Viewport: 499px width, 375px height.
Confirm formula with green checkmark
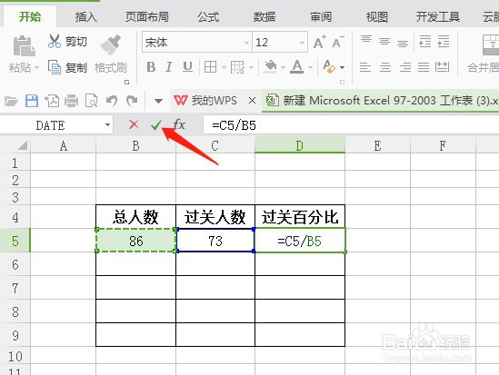point(156,125)
